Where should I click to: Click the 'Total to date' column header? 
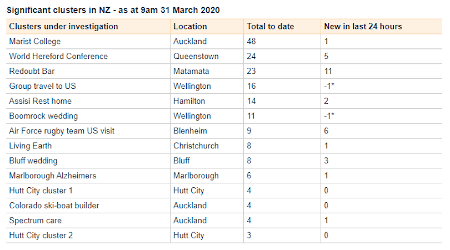[270, 26]
